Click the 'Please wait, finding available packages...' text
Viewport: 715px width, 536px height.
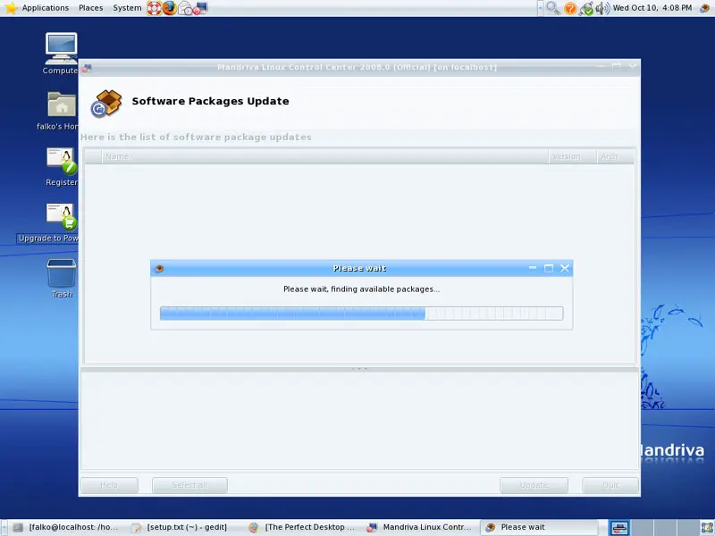coord(362,289)
